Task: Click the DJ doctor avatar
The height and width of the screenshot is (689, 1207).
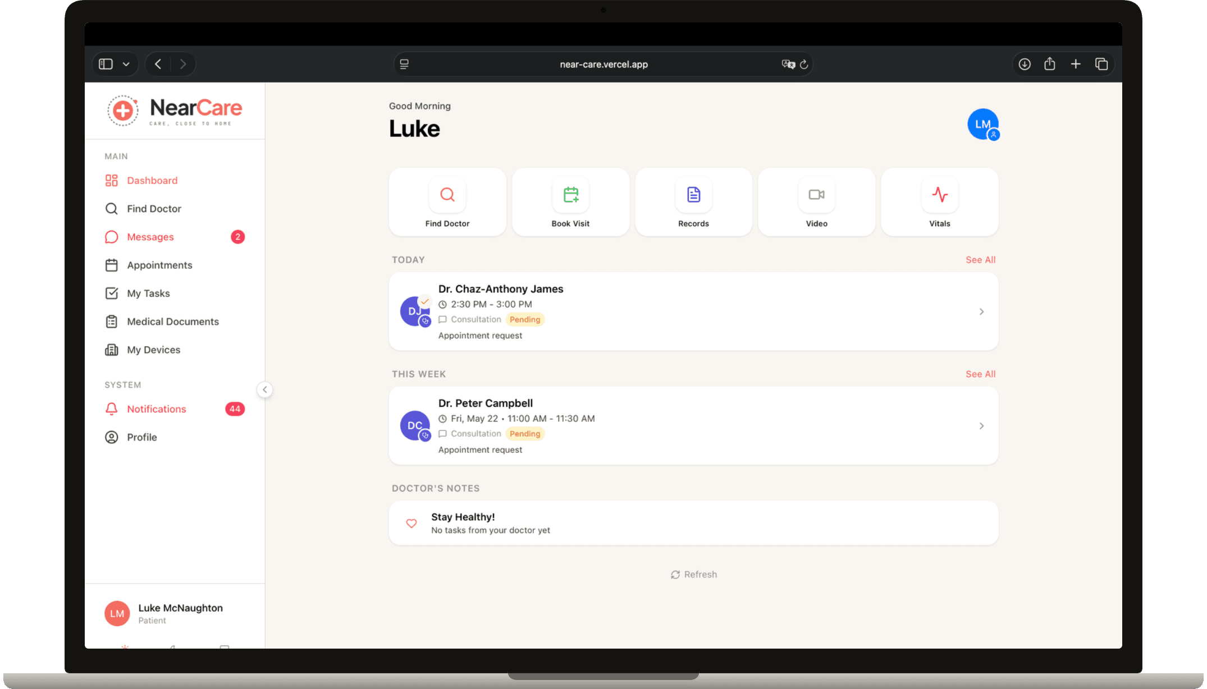Action: pyautogui.click(x=415, y=311)
